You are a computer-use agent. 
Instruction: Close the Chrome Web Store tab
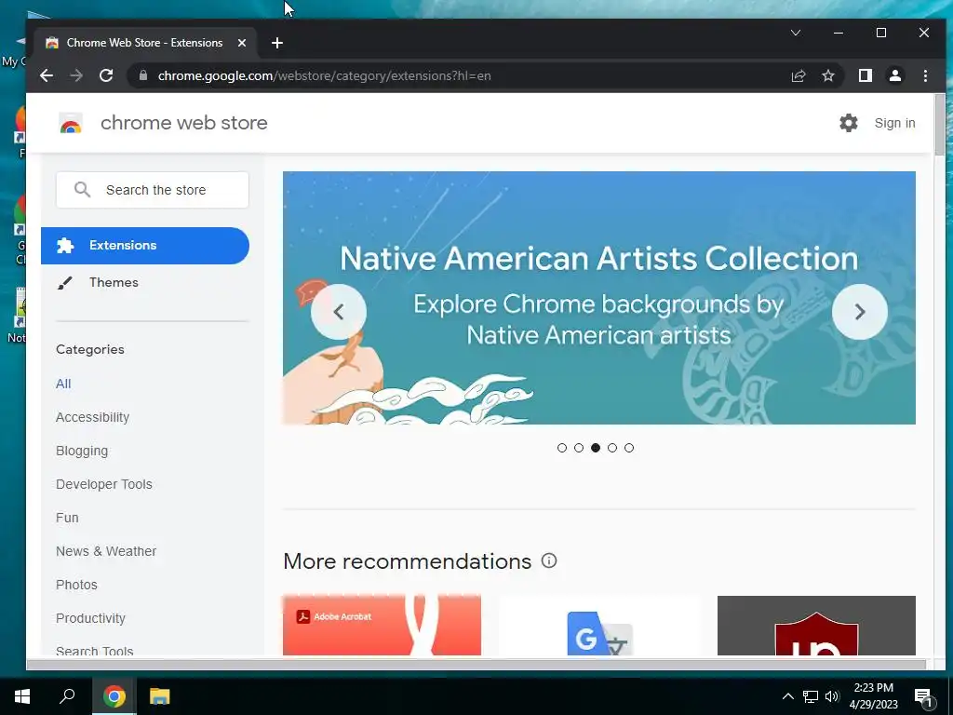tap(242, 43)
